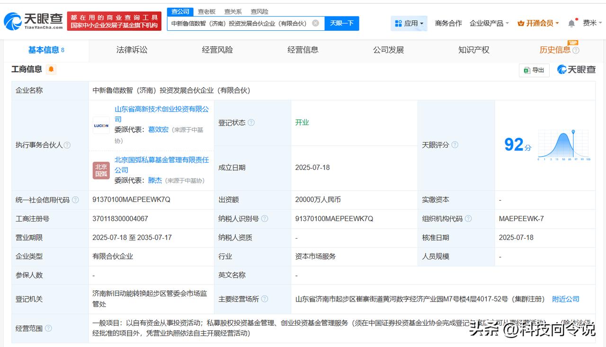
Task: Open the help icon next to 经营范围
Action: coord(48,328)
